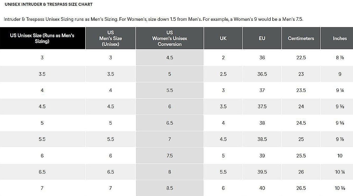Click the 9 ⅝ inches cell
This screenshot has width=353, height=196.
click(x=340, y=123)
